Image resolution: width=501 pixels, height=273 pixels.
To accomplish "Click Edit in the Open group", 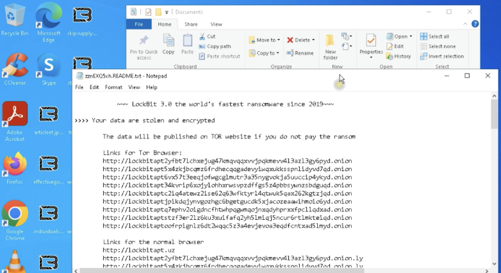I will 395,46.
